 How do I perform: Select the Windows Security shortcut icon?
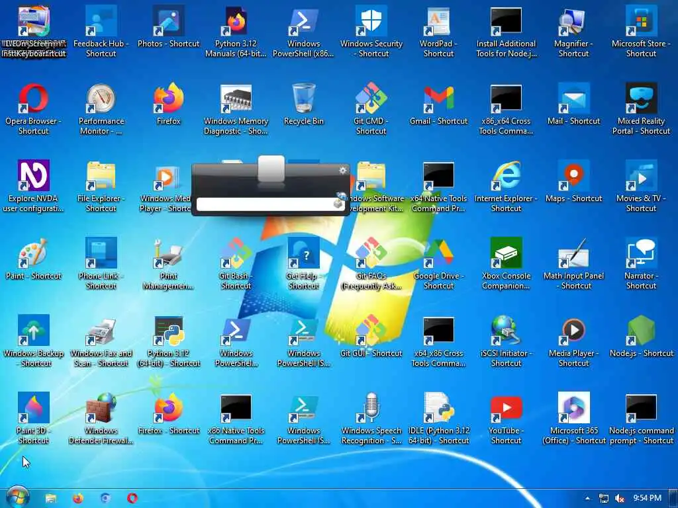coord(371,31)
